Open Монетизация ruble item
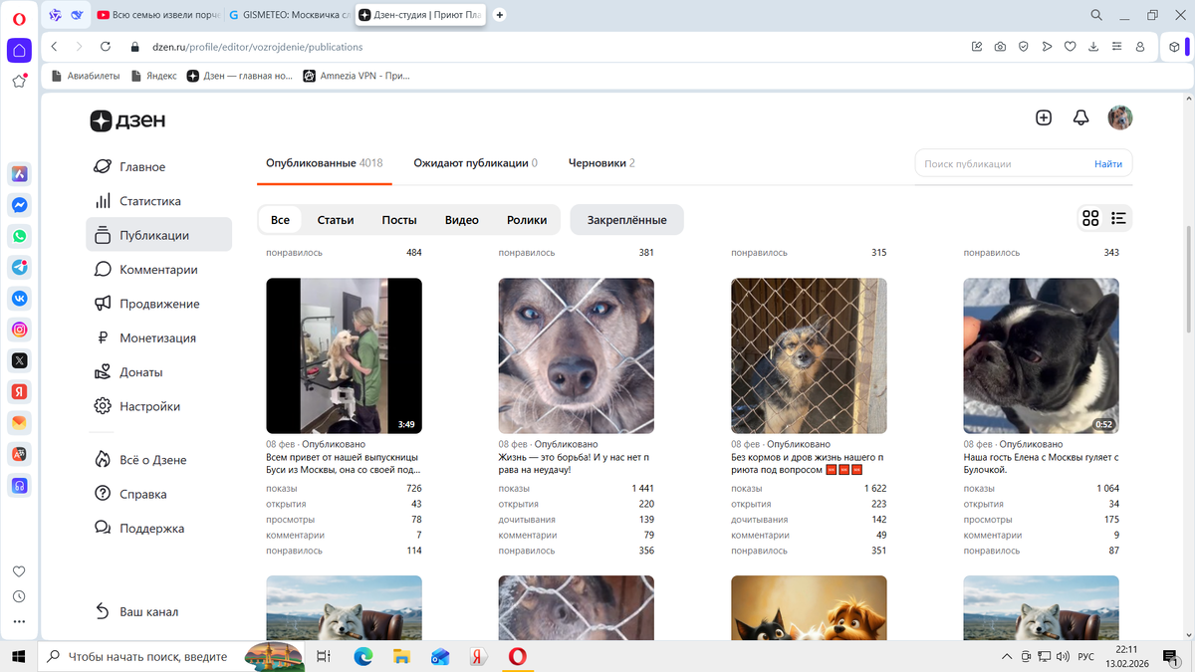 pos(158,338)
